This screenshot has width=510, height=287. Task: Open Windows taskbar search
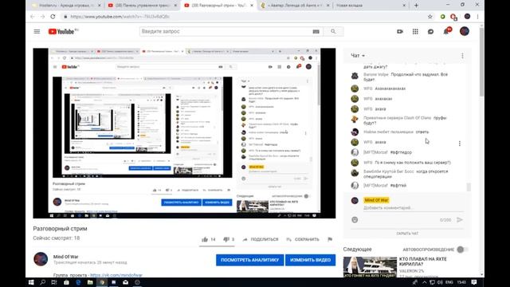click(42, 282)
